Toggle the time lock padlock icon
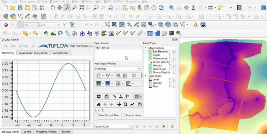This screenshot has width=267, height=134. pos(172,127)
